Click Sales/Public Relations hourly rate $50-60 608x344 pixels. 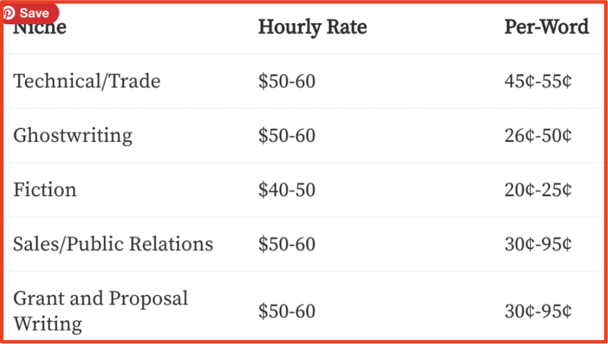(287, 244)
